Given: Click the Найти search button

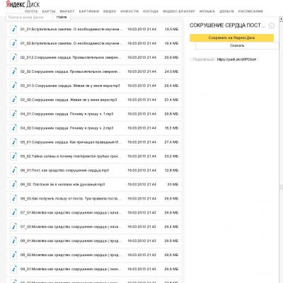Looking at the screenshot, I should point(62,17).
